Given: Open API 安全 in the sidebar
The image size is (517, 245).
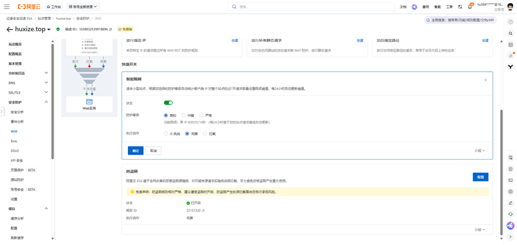Looking at the screenshot, I should pos(17,160).
